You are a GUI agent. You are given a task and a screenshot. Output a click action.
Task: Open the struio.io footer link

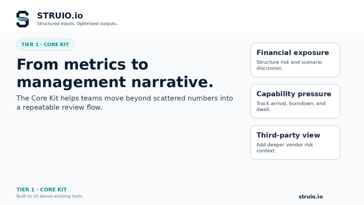pyautogui.click(x=310, y=197)
